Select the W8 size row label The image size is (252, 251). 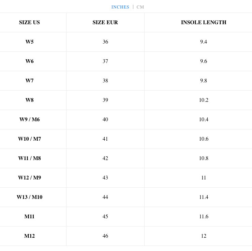29,100
